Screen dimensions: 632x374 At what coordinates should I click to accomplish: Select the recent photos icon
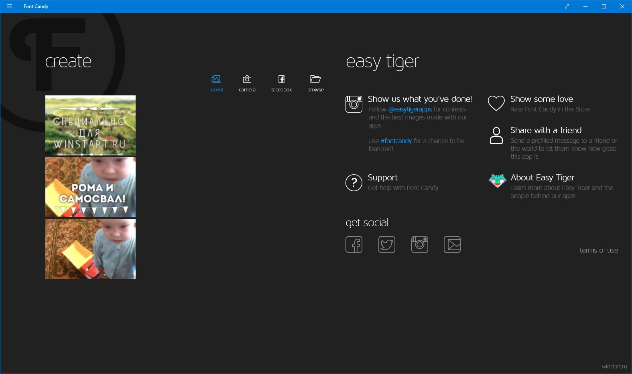click(x=216, y=79)
